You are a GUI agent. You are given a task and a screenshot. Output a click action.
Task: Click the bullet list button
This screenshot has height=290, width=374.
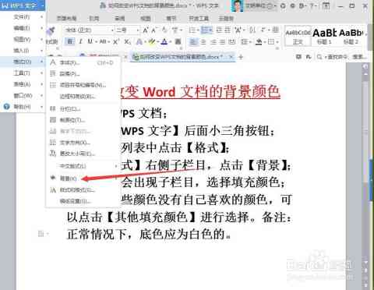pyautogui.click(x=192, y=30)
